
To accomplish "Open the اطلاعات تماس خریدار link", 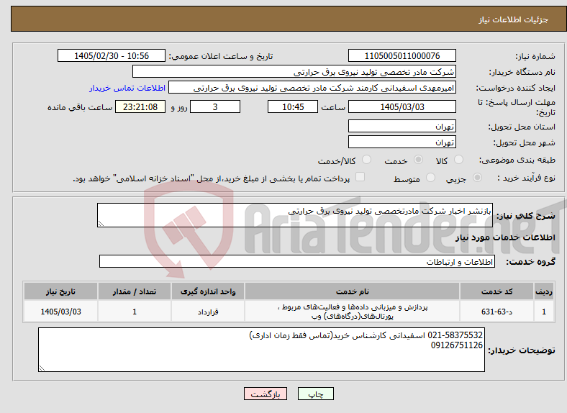I will [x=127, y=88].
